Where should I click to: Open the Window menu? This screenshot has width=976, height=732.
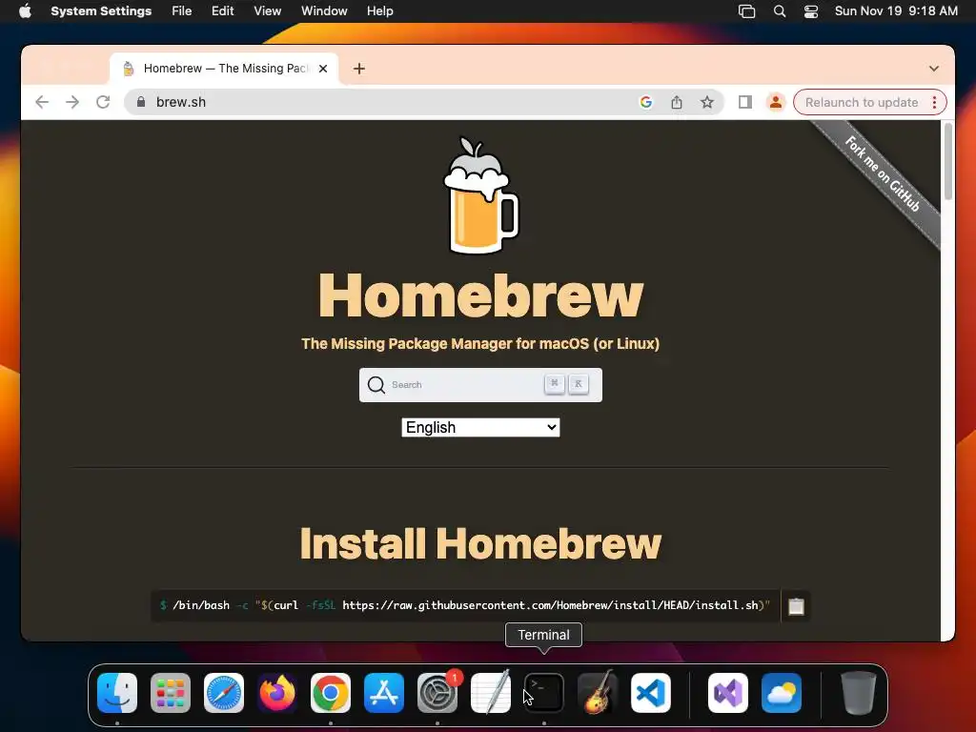(324, 11)
